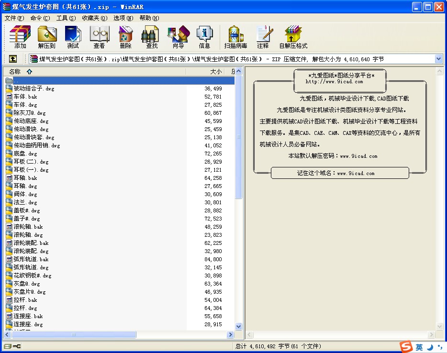Click the SFX (自解压格式) icon

(293, 37)
